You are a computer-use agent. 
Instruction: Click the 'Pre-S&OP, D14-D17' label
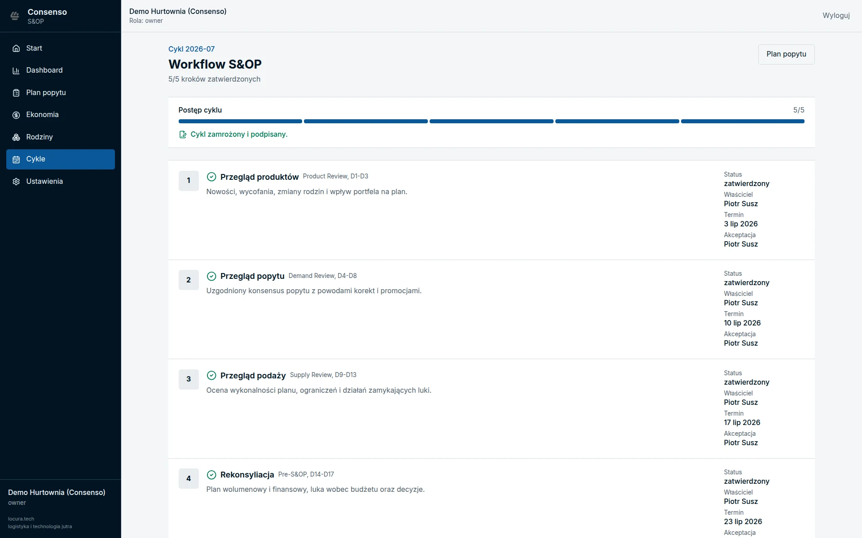[306, 474]
